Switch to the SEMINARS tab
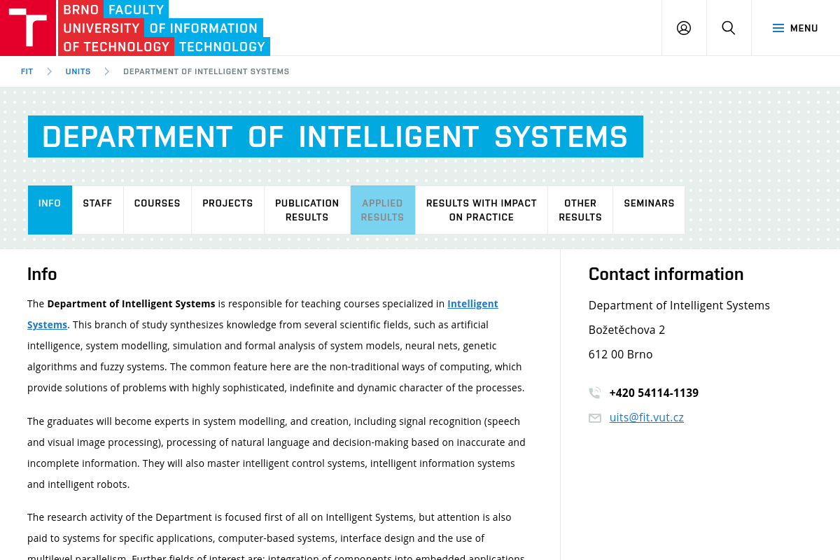The height and width of the screenshot is (560, 840). (649, 210)
